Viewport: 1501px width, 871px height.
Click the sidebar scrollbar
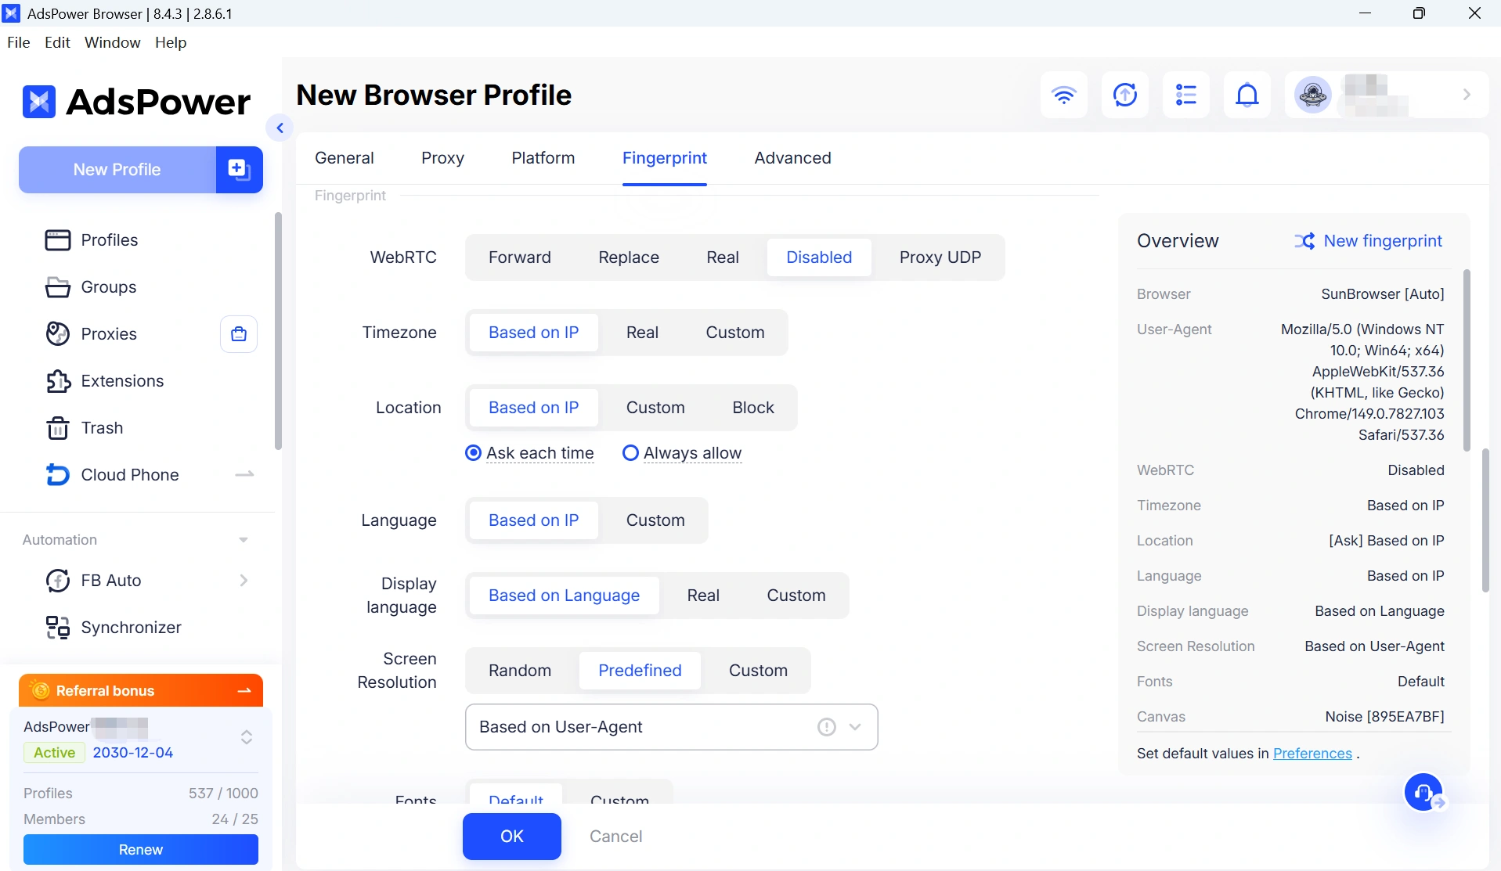pyautogui.click(x=278, y=332)
